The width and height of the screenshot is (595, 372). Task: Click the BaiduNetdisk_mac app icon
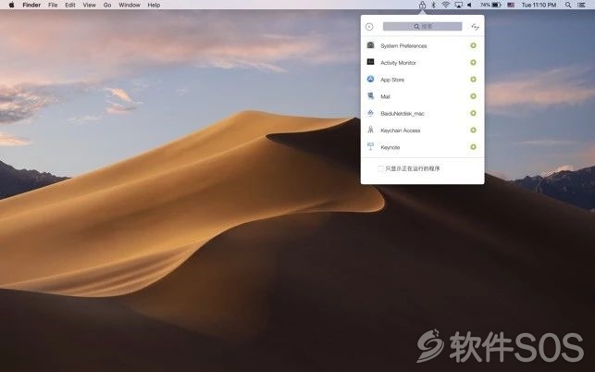click(371, 113)
